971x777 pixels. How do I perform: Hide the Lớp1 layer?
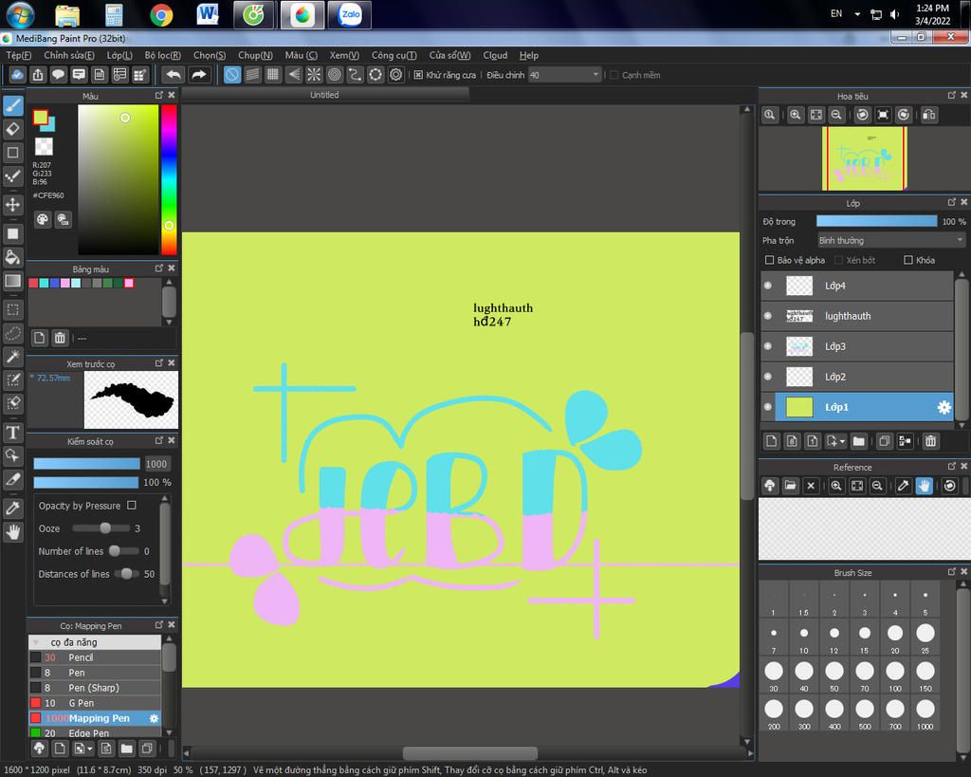click(x=768, y=407)
